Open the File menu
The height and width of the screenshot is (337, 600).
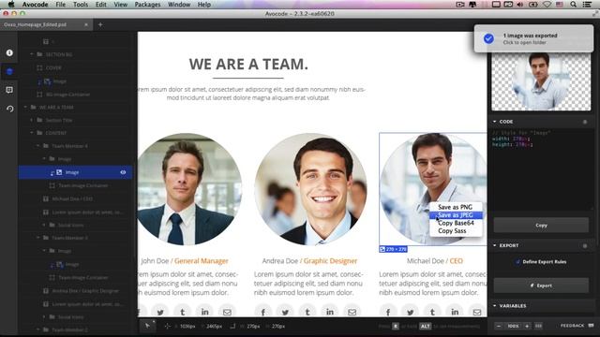click(60, 4)
